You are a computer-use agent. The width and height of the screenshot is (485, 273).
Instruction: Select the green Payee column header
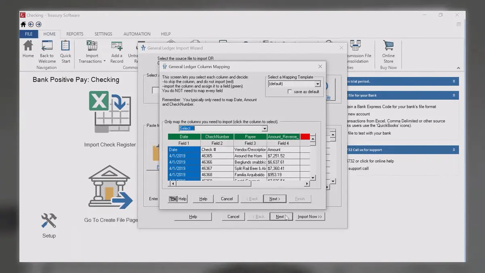[x=250, y=137]
